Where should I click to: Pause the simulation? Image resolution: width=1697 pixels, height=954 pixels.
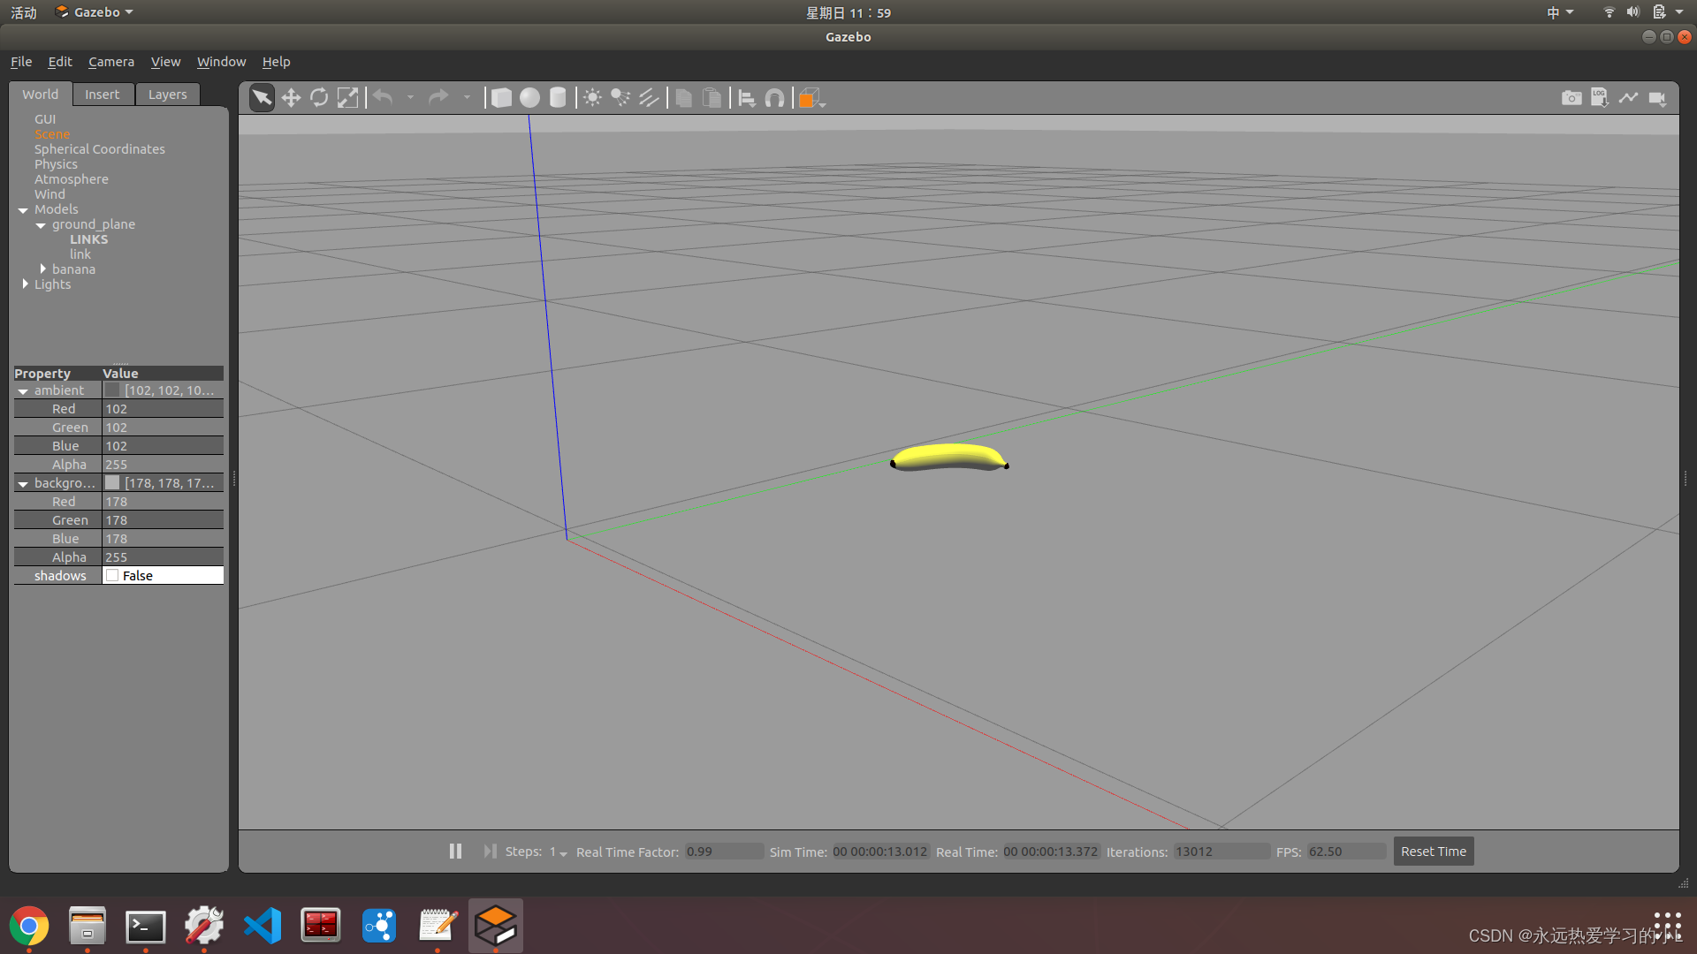point(455,852)
